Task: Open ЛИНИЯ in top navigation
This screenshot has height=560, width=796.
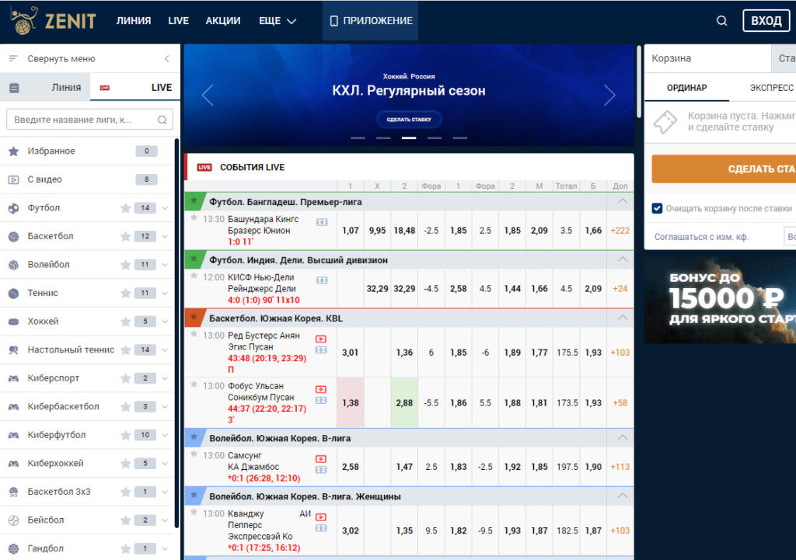Action: coord(134,21)
